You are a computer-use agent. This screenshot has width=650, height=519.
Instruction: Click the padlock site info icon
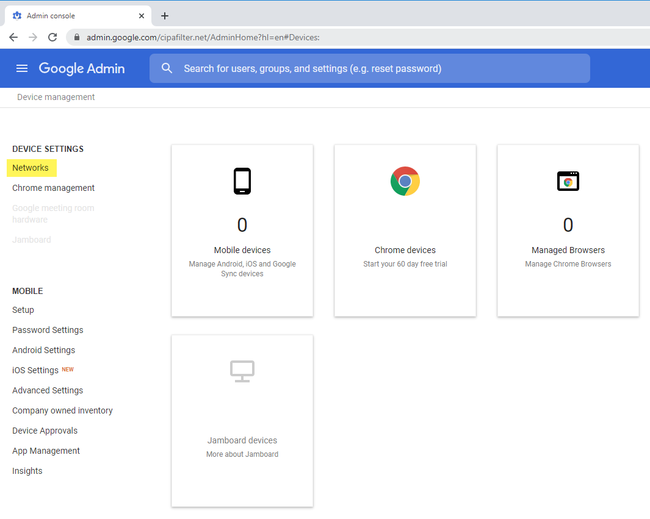[x=77, y=37]
